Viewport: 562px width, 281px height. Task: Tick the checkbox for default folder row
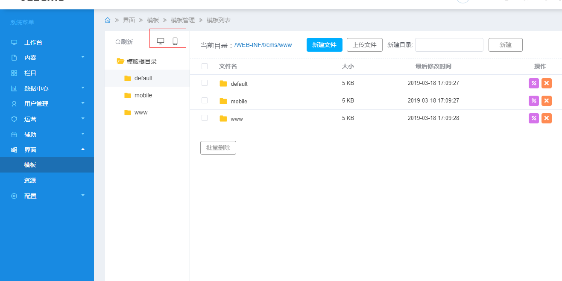pyautogui.click(x=205, y=83)
